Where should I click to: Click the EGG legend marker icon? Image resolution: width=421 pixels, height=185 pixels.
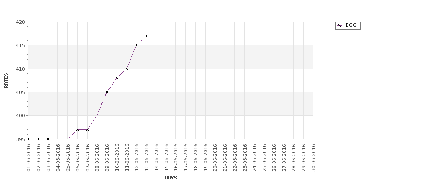click(340, 26)
